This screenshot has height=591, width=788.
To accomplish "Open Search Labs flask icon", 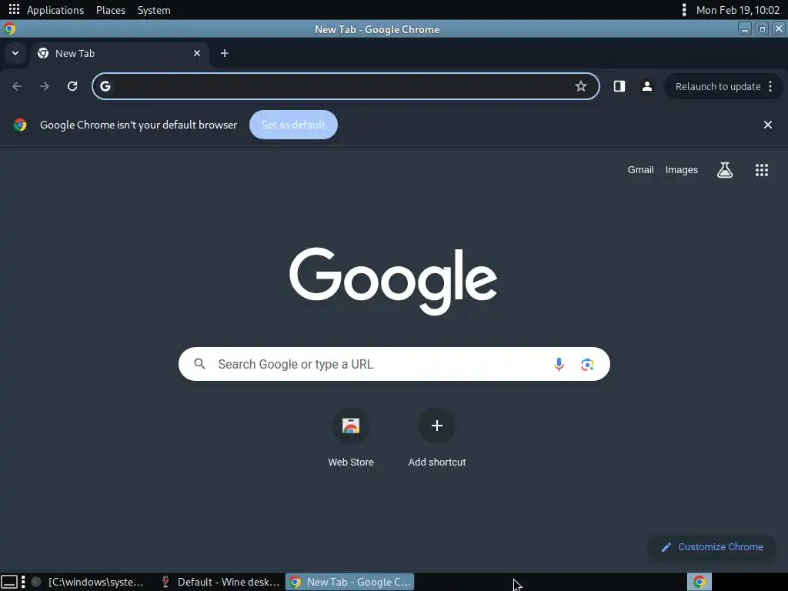I will tap(725, 170).
